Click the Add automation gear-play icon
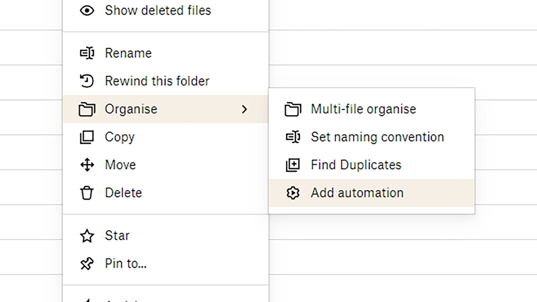 tap(293, 193)
